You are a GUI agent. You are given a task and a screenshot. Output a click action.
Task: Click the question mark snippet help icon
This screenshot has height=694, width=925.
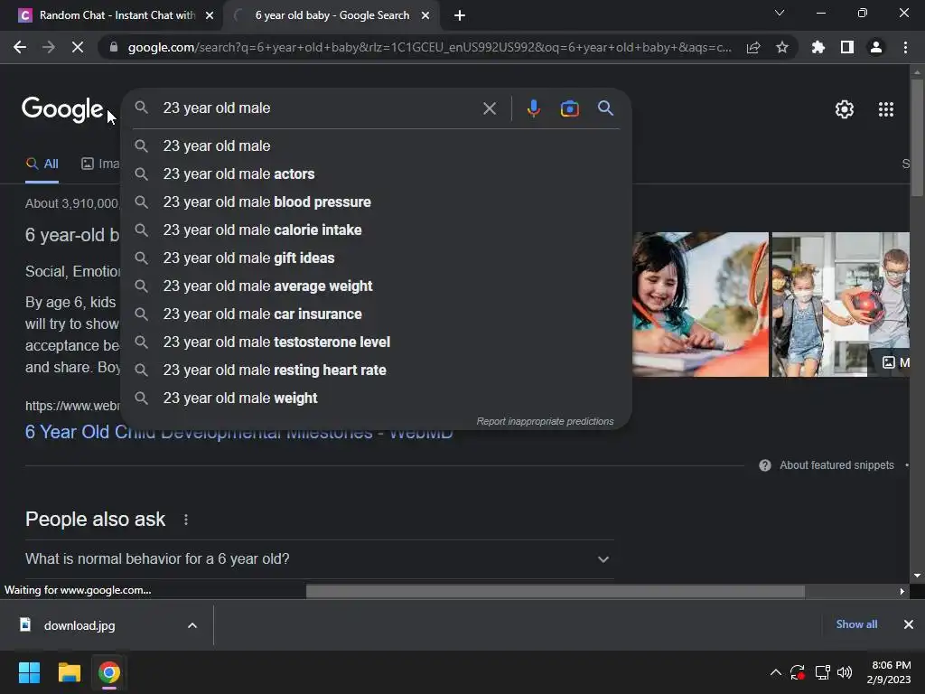[x=765, y=465]
